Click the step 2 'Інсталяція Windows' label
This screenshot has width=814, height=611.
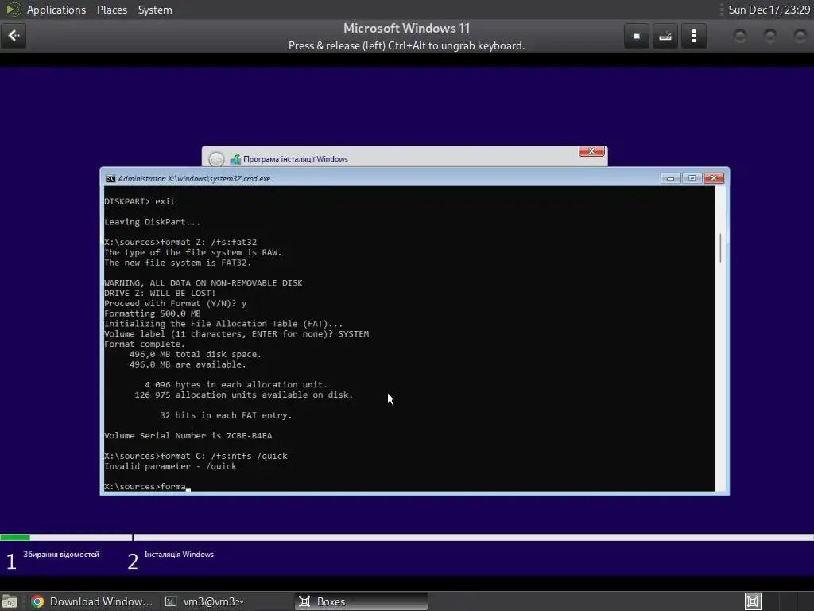[179, 555]
